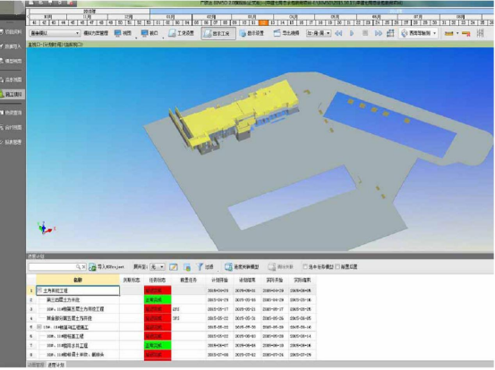Select row 4 task name cell
The height and width of the screenshot is (370, 495).
(x=78, y=318)
